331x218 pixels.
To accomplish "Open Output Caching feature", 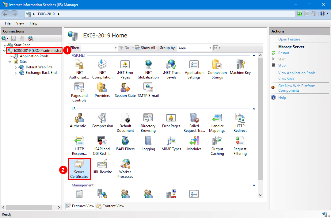I will 217,146.
